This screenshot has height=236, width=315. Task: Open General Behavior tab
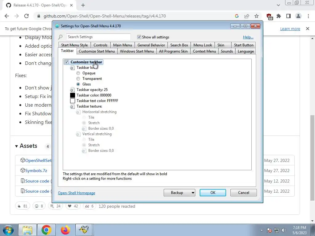pos(151,45)
